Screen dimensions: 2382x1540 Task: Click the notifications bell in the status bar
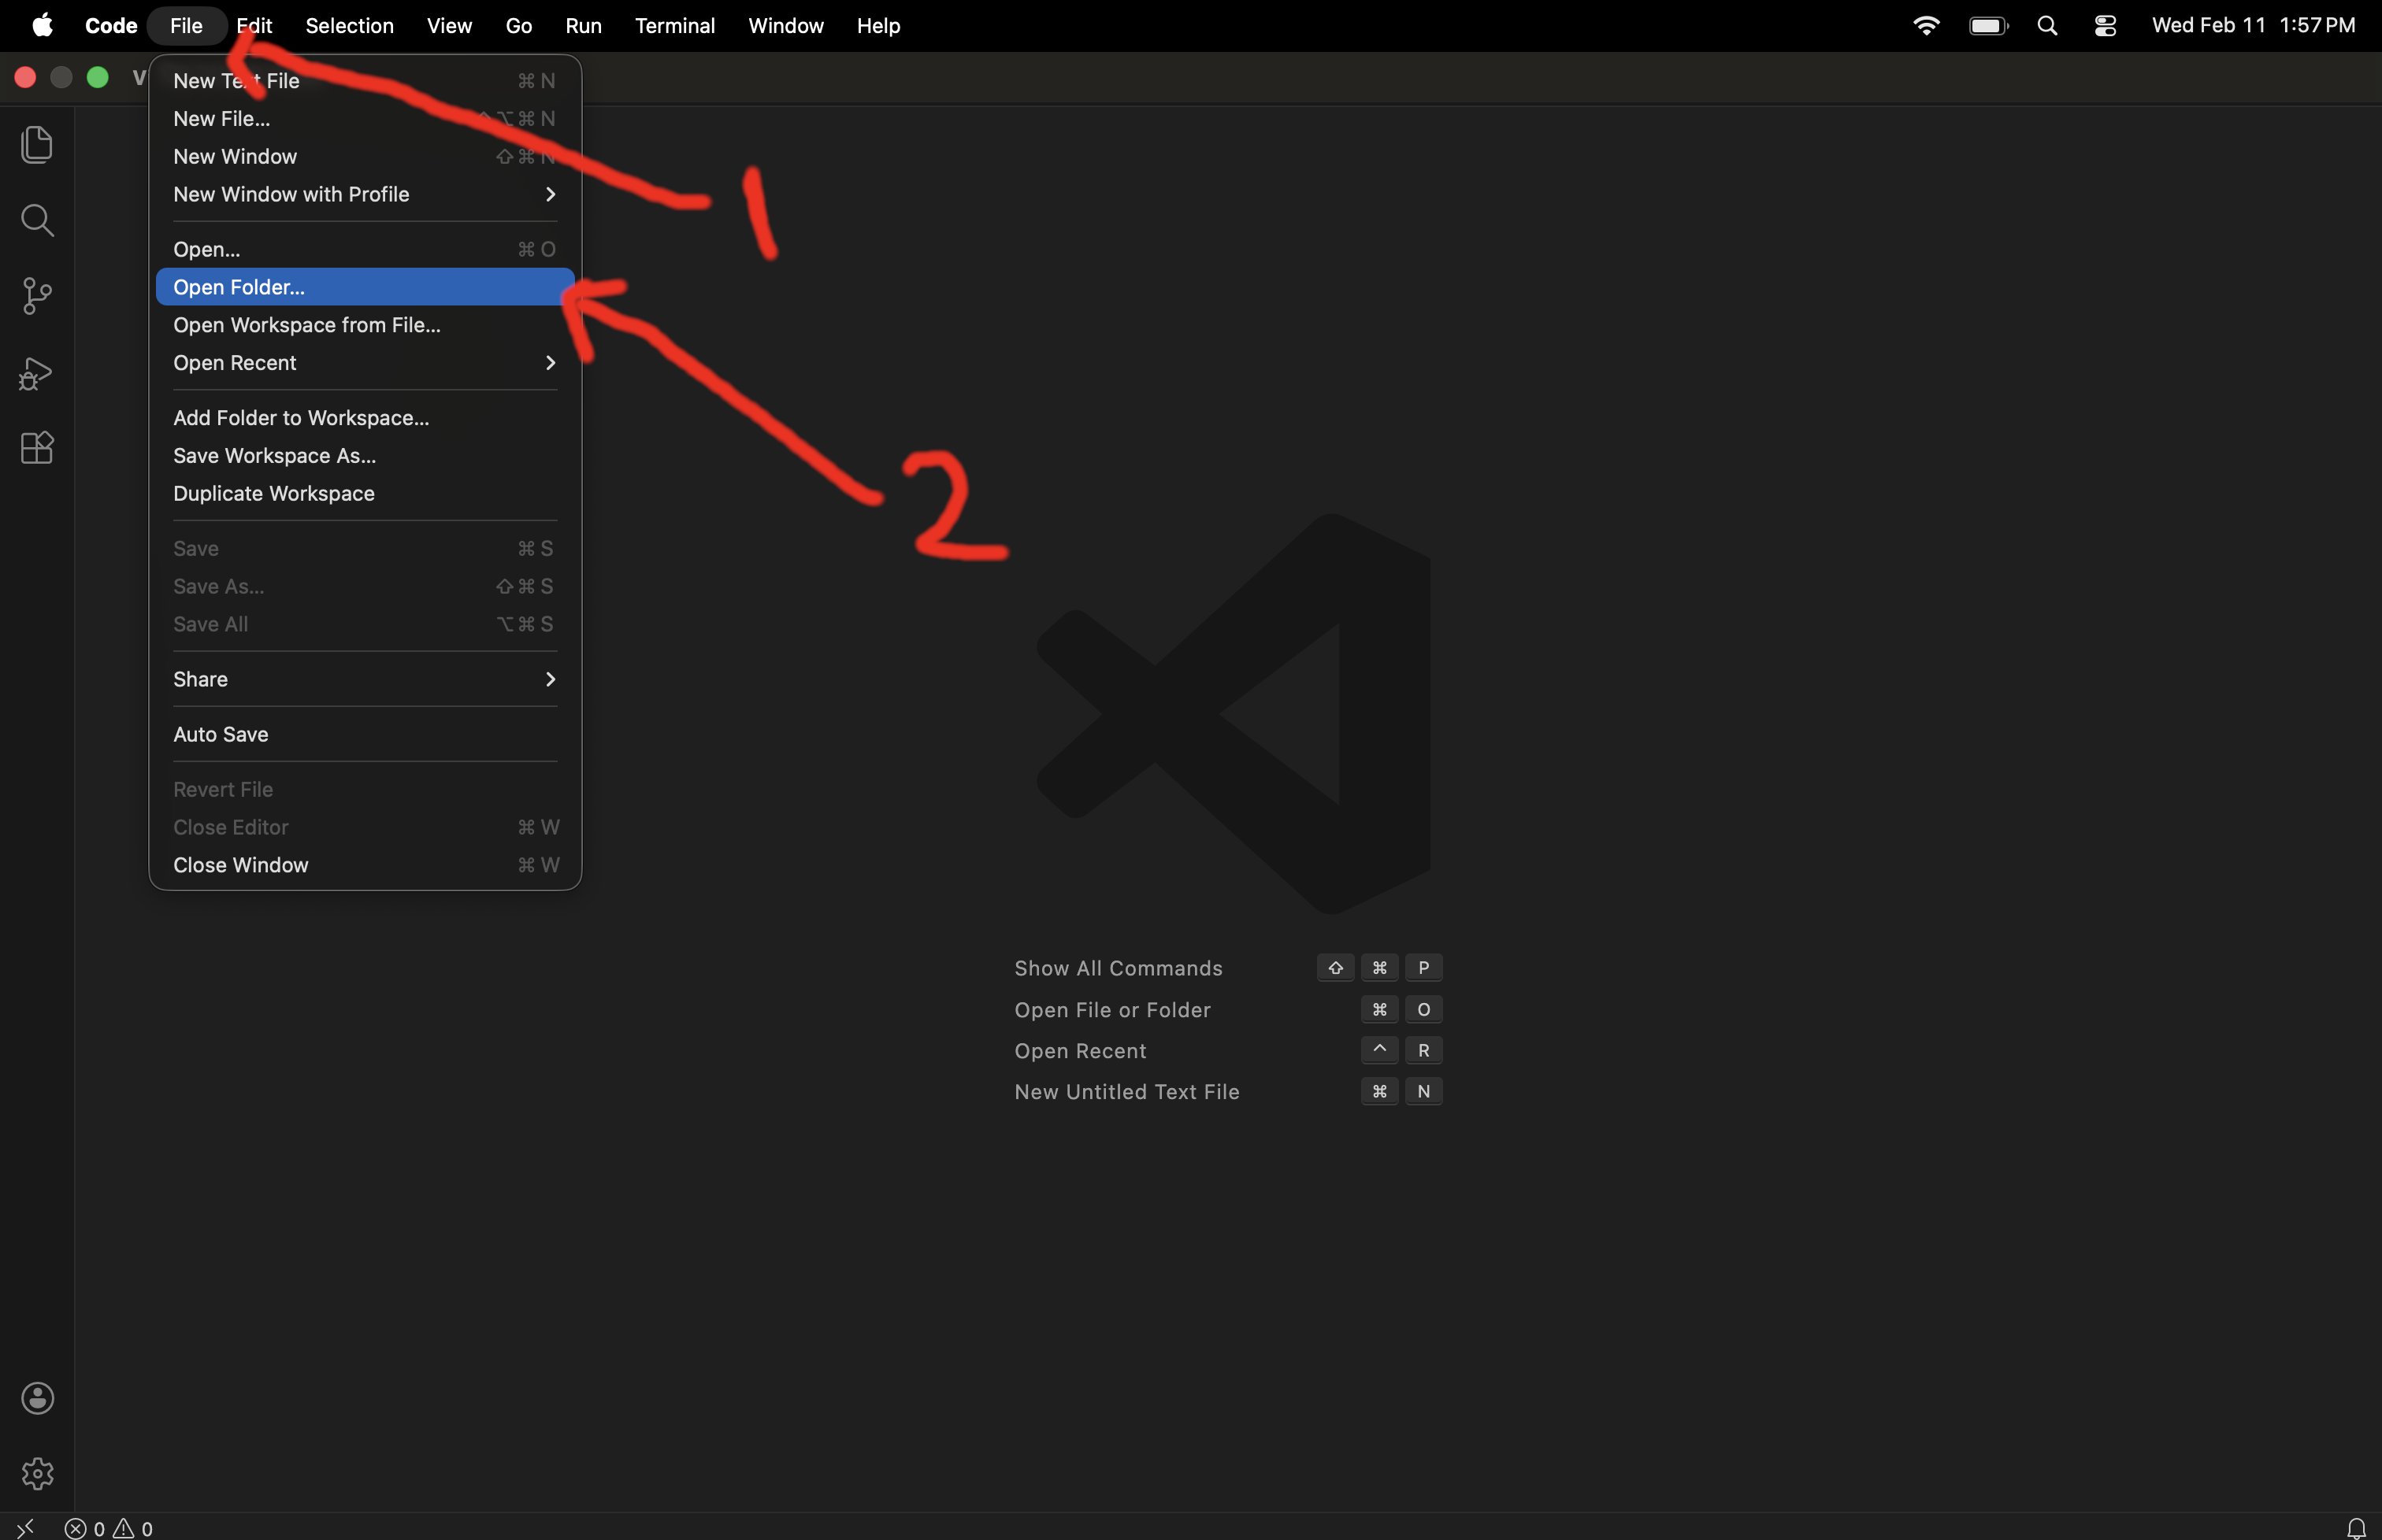pos(2356,1527)
